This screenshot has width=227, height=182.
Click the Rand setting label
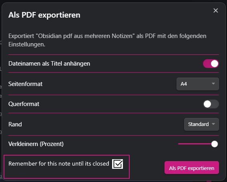pyautogui.click(x=15, y=124)
